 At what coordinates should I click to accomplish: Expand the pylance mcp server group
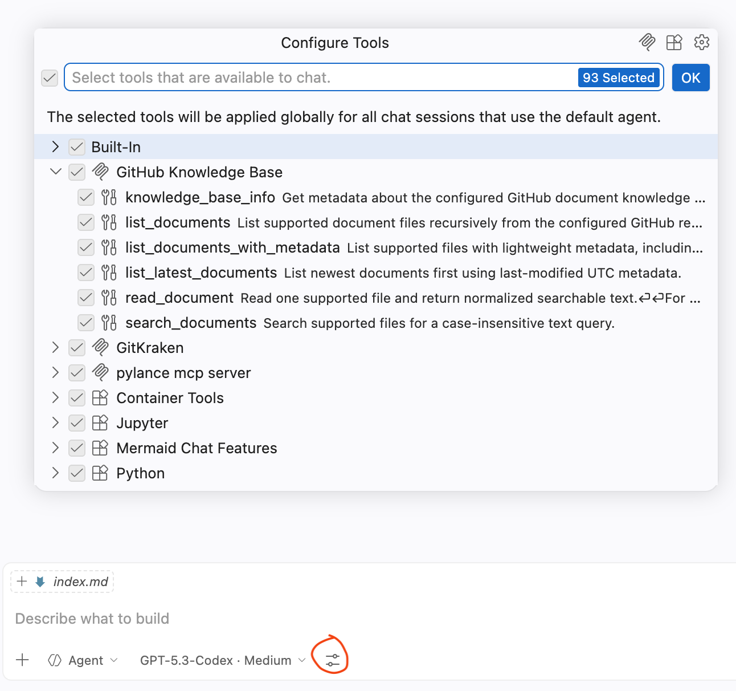(x=55, y=373)
